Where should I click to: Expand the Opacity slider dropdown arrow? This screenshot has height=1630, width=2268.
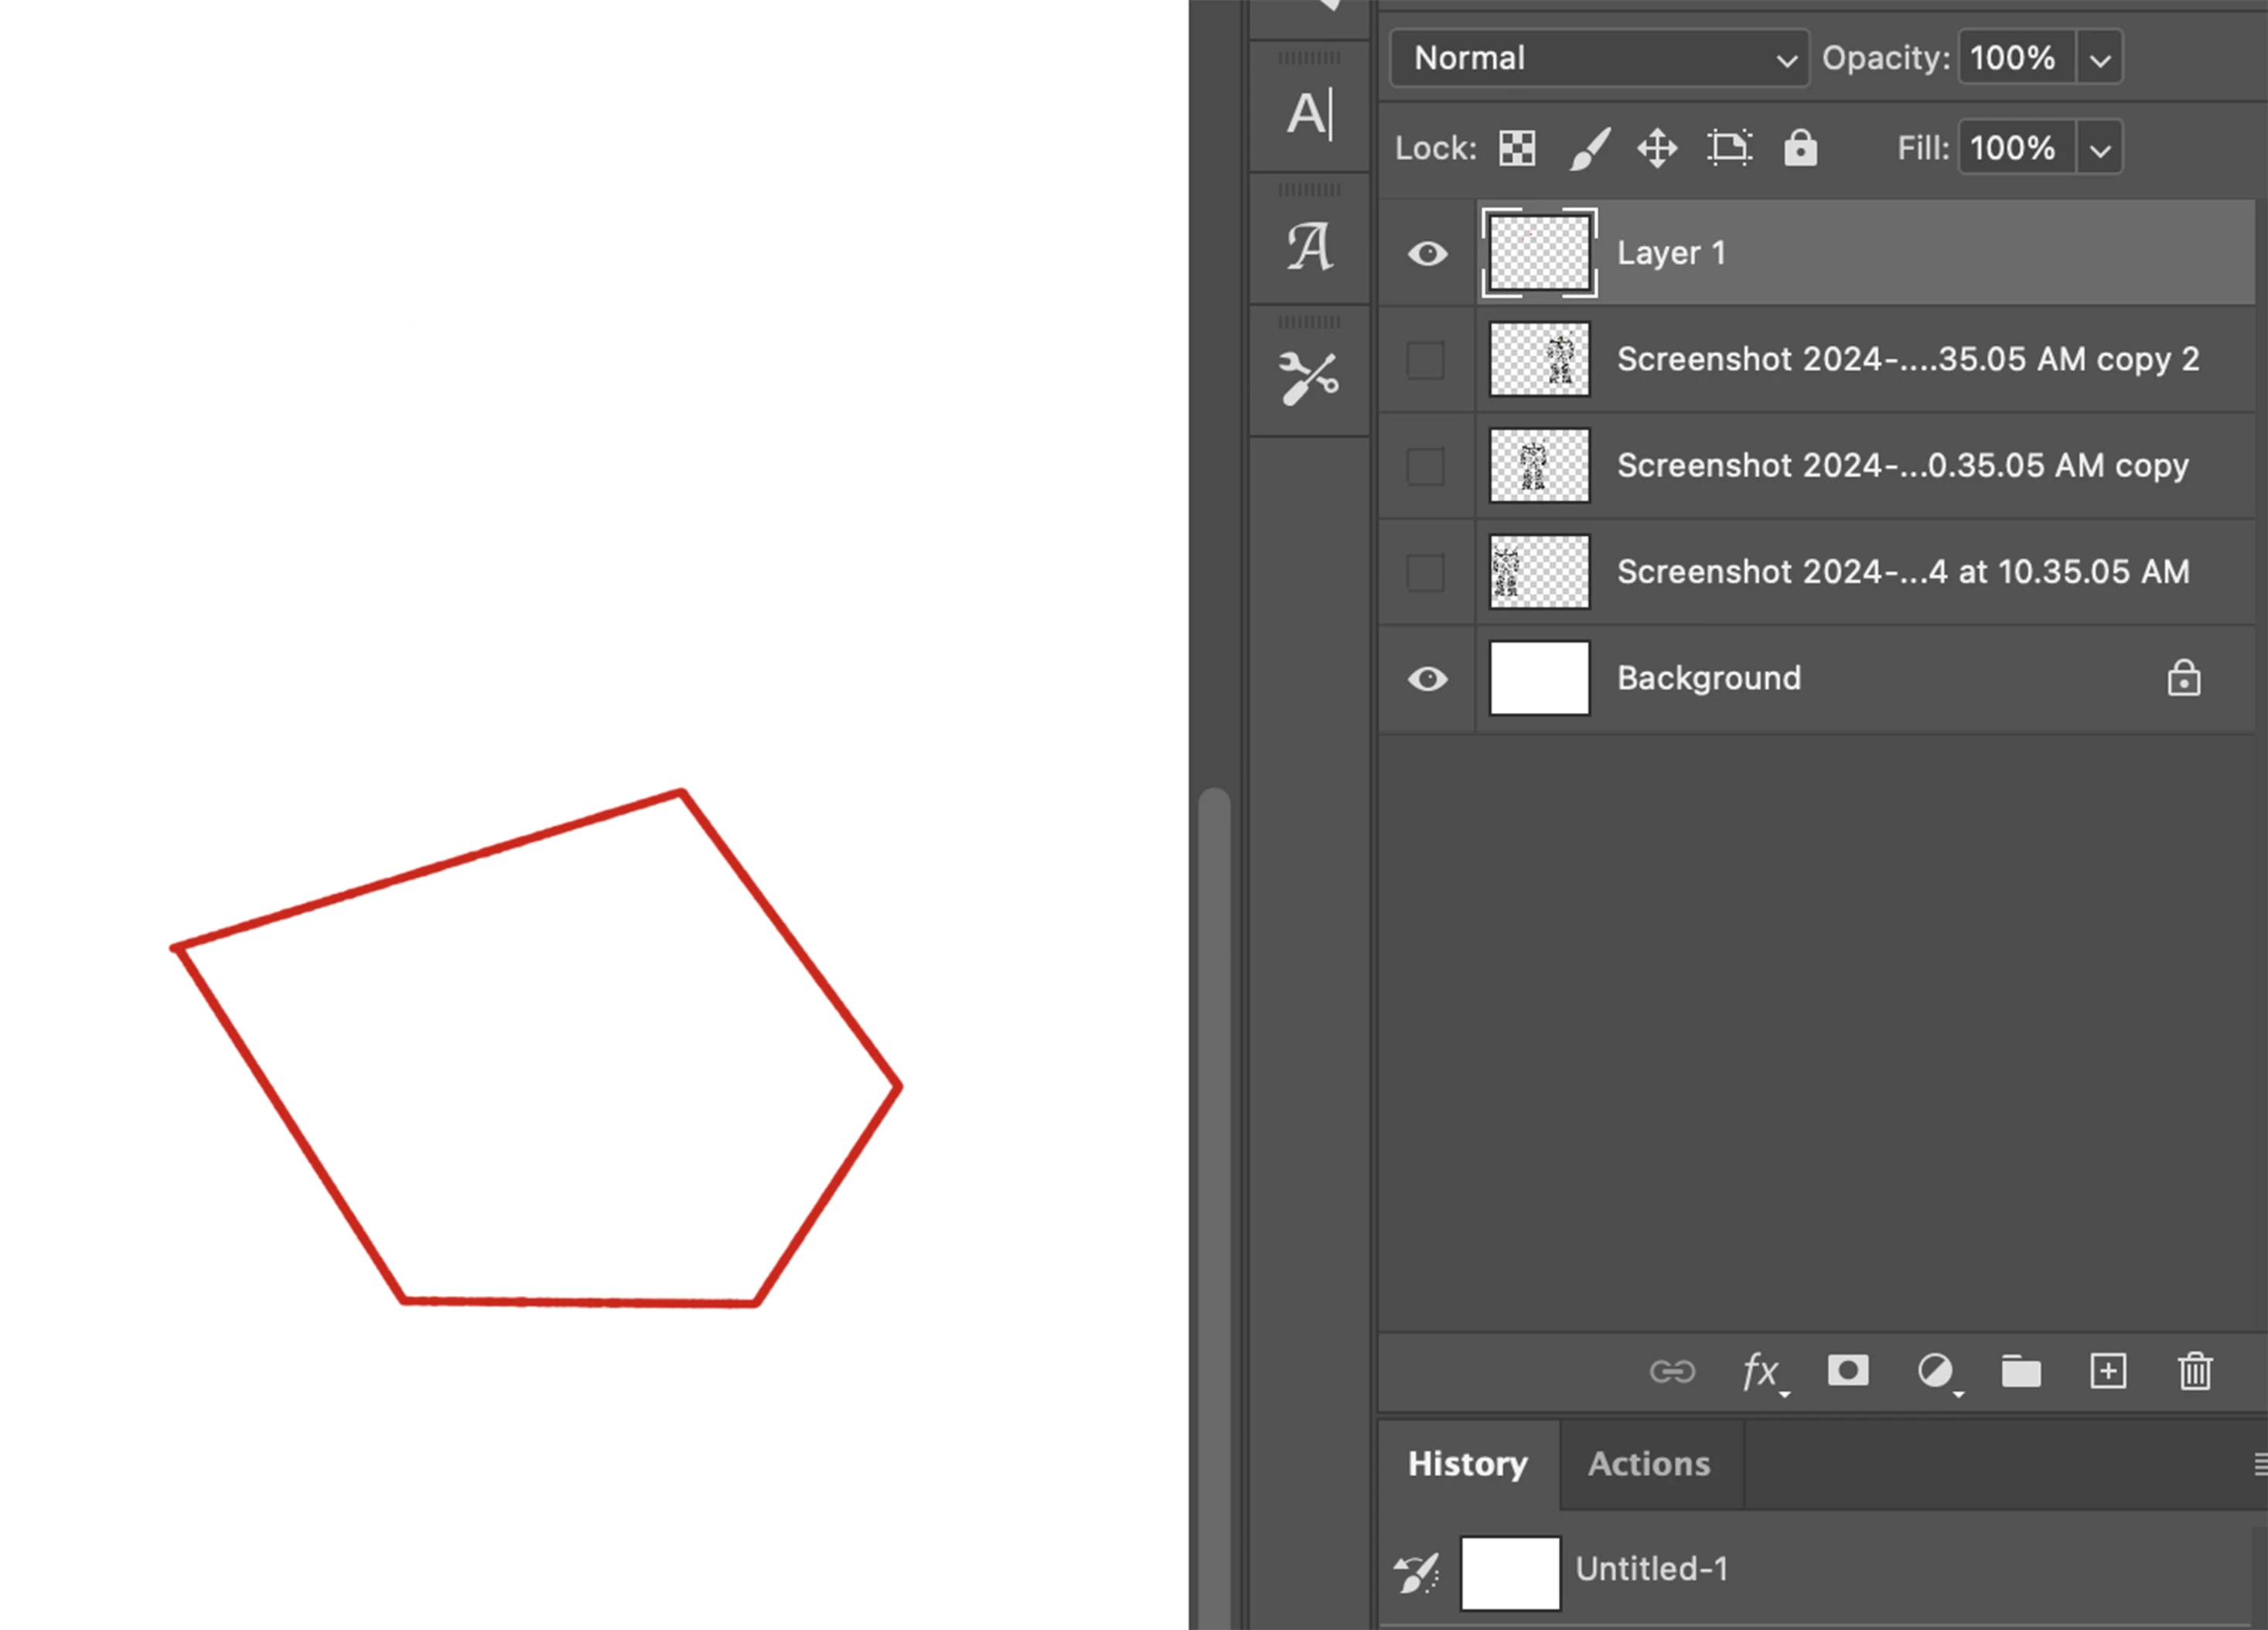[x=2100, y=60]
